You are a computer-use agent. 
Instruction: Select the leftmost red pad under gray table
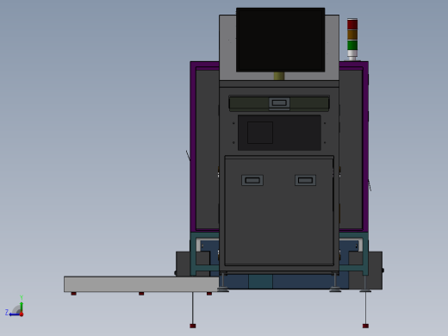click(x=74, y=294)
